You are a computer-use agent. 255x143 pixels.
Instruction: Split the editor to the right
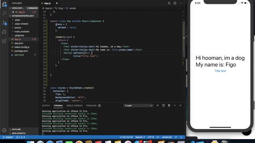[175, 3]
